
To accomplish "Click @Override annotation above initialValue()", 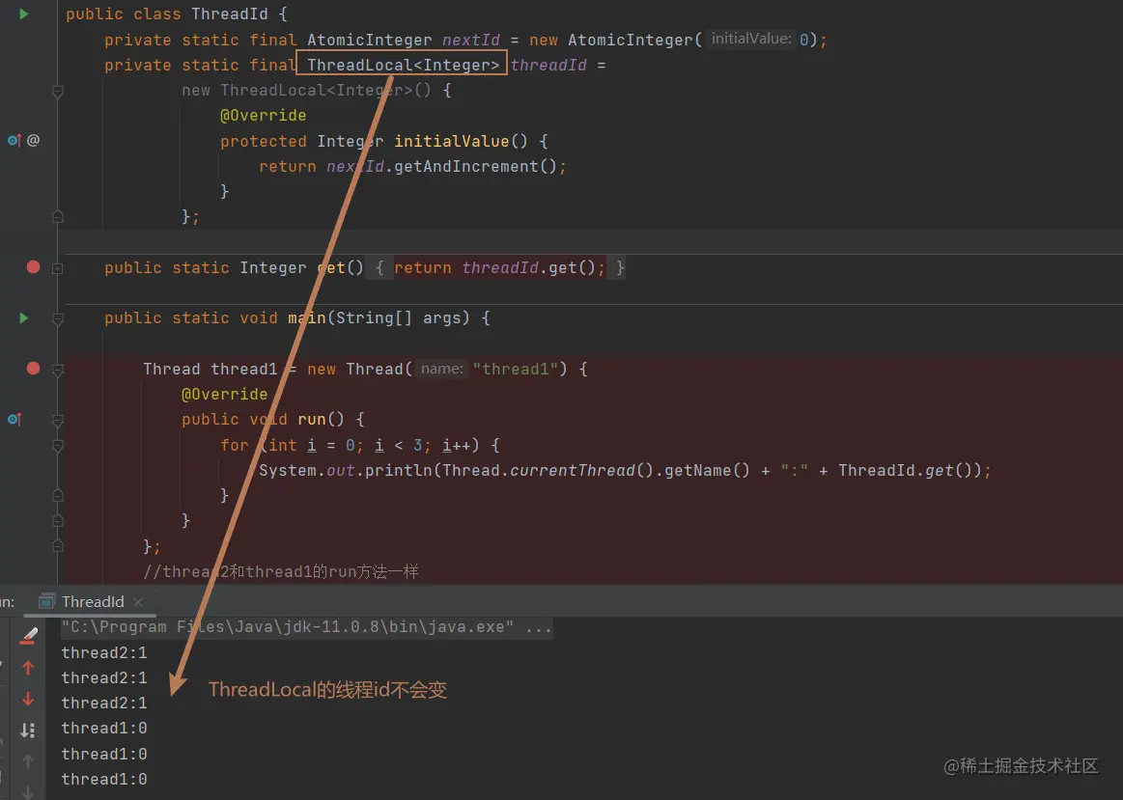I will (263, 116).
